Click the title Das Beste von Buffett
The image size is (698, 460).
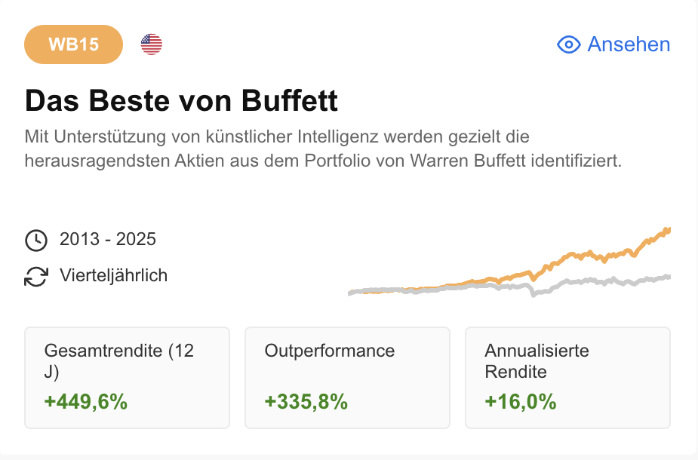click(181, 100)
